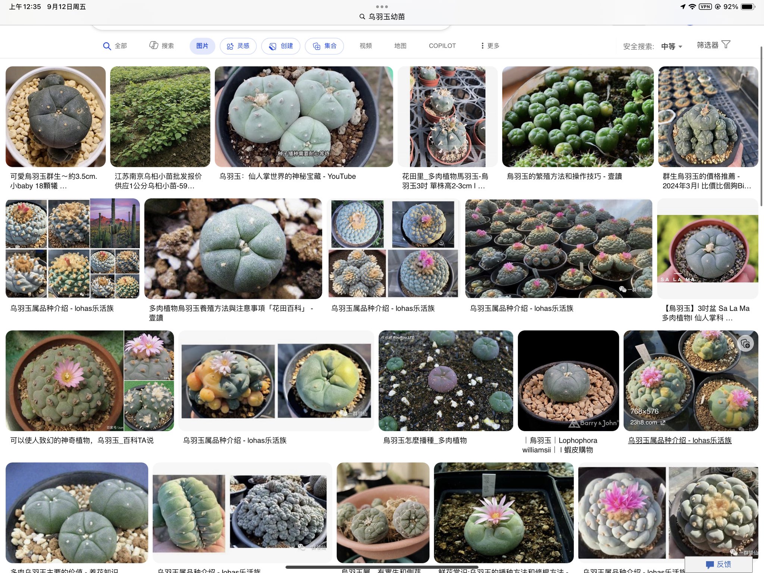
Task: Open the Barry & John cactus thumbnail
Action: [x=568, y=380]
